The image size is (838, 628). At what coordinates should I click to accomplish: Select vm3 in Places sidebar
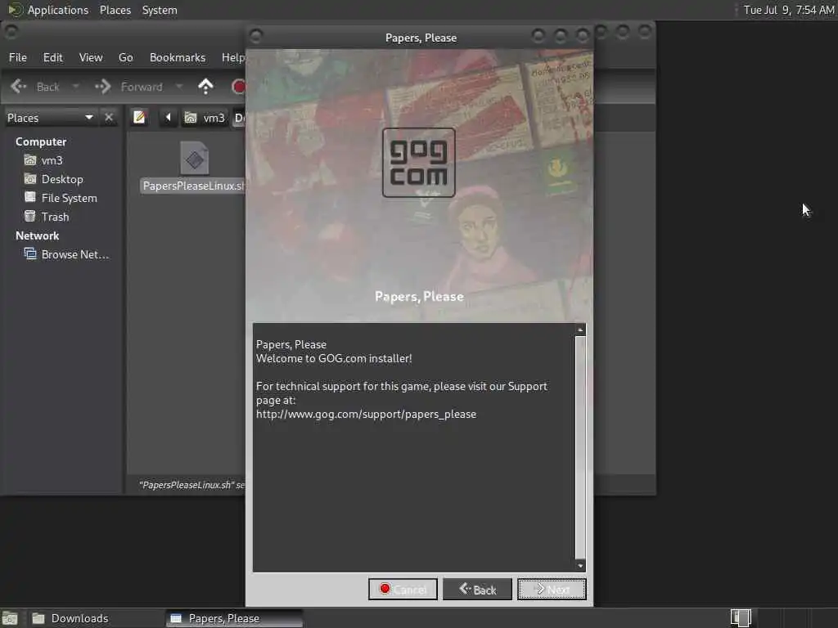coord(52,160)
